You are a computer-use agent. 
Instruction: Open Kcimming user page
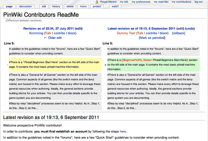[36, 33]
